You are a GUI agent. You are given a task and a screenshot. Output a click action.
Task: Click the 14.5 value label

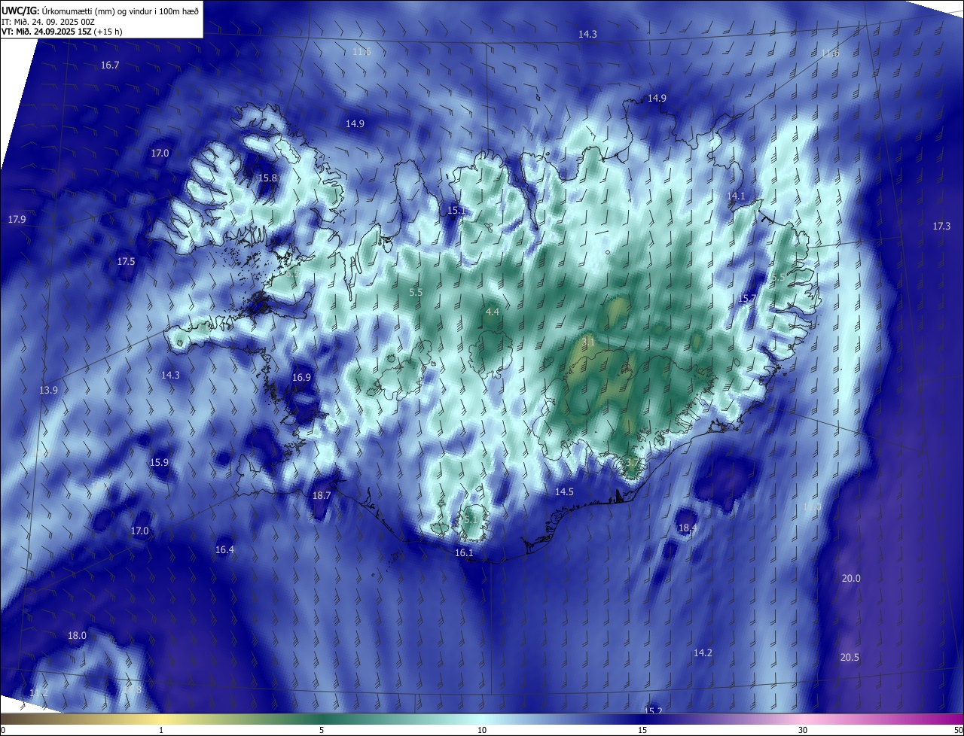pos(564,492)
